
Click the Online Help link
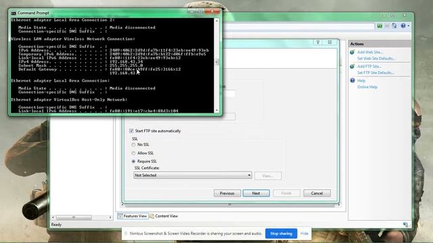(x=367, y=87)
